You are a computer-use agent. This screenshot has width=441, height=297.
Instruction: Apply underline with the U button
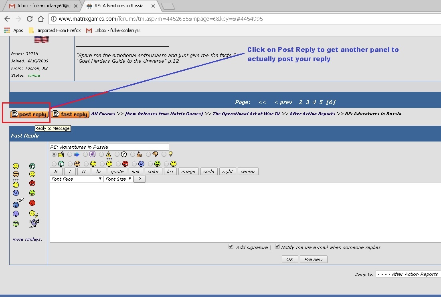coord(83,171)
